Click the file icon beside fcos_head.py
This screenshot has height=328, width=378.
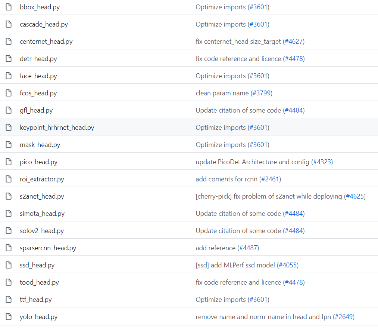9,93
